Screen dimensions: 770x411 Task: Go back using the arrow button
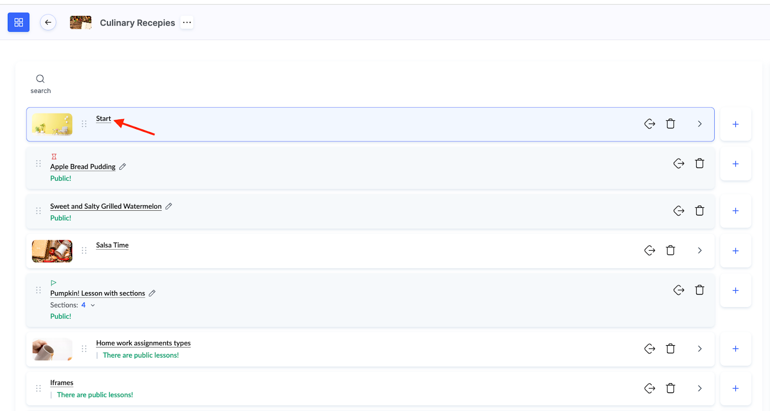point(48,22)
